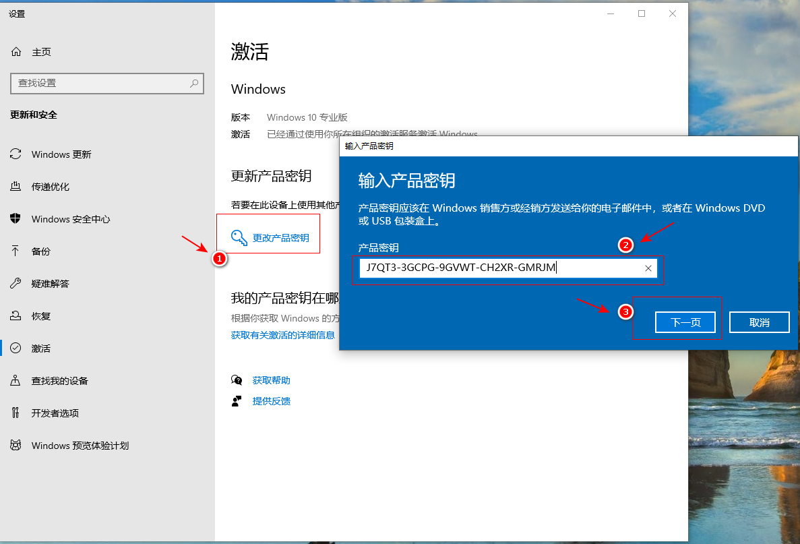Click the Give feedback (提供反馈) person icon
800x544 pixels.
pyautogui.click(x=236, y=401)
